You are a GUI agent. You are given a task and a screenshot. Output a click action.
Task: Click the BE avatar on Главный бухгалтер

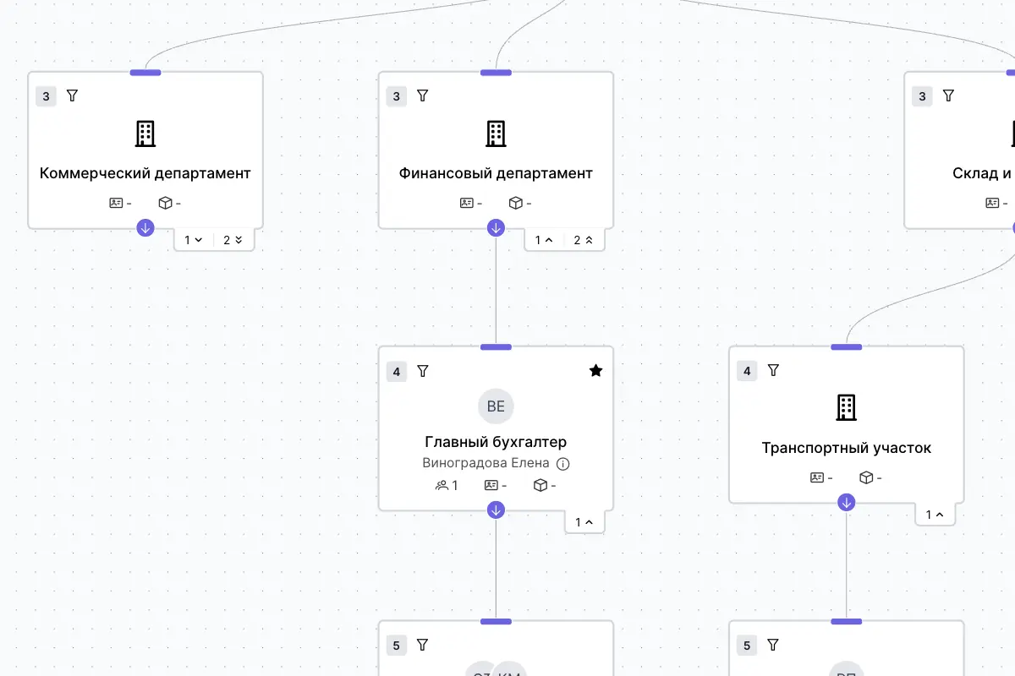(x=496, y=406)
